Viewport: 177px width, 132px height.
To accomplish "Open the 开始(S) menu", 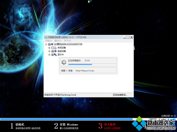I will (49, 41).
